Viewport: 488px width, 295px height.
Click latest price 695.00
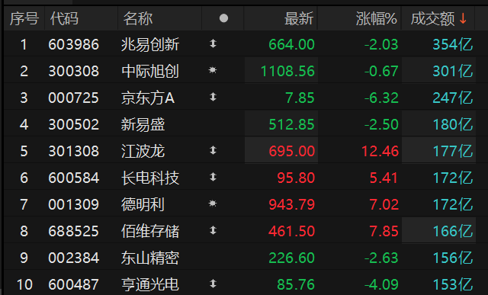pos(291,151)
